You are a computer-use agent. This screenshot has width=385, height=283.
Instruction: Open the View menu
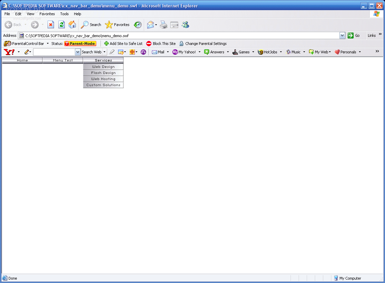[30, 14]
